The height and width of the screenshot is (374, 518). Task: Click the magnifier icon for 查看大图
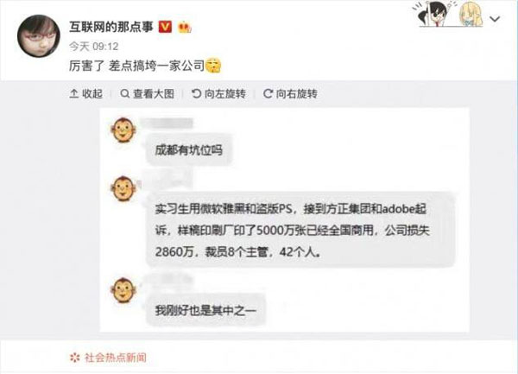pyautogui.click(x=125, y=94)
